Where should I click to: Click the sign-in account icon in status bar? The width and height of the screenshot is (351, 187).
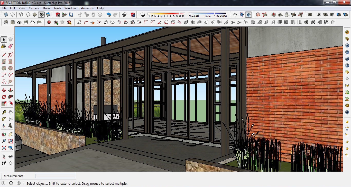point(19,183)
